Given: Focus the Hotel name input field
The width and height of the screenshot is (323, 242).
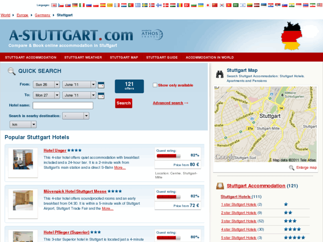Looking at the screenshot, I should [x=63, y=105].
